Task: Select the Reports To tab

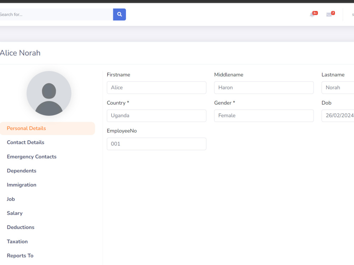Action: tap(20, 255)
